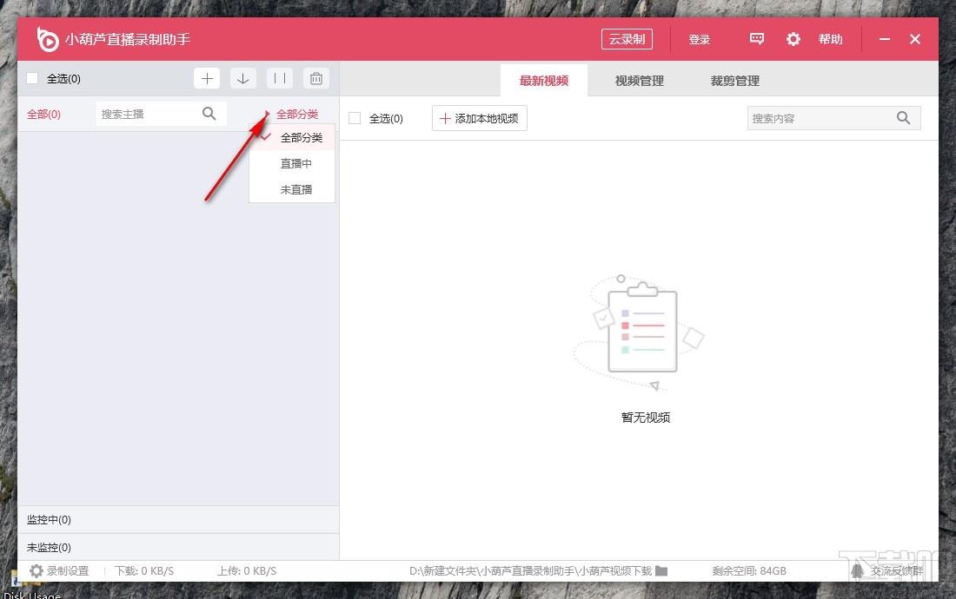Select 全部分类 option in dropdown list

pyautogui.click(x=292, y=137)
